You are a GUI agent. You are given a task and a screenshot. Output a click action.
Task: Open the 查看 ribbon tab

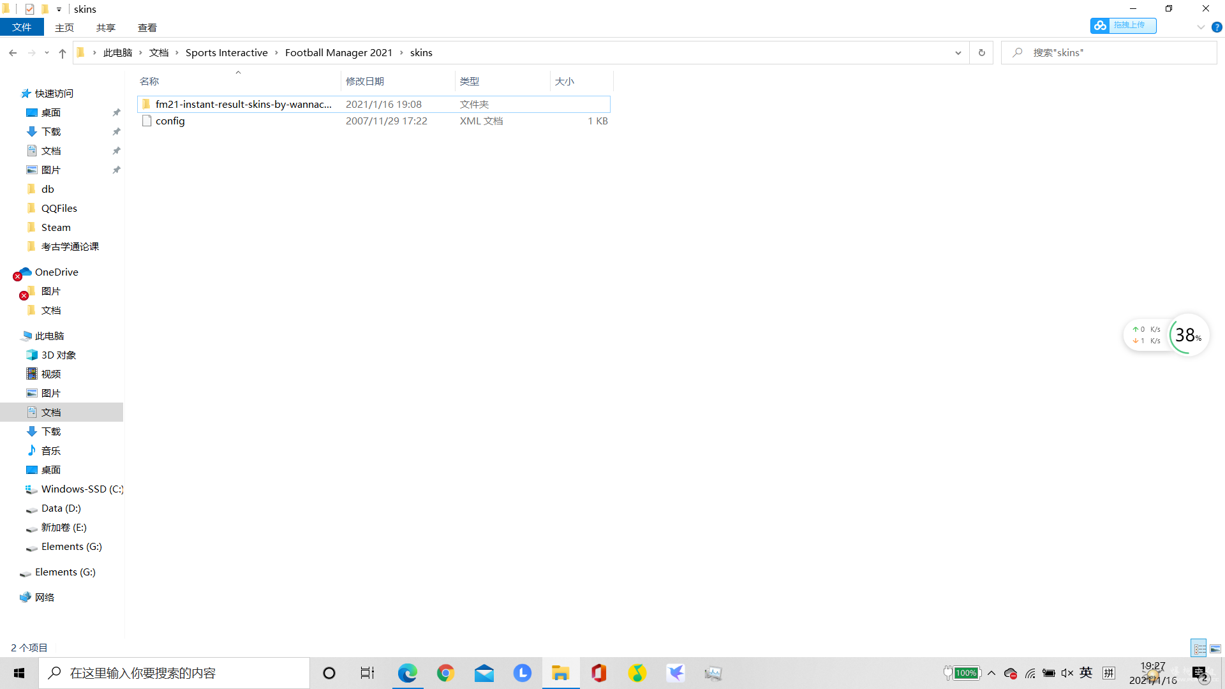(x=147, y=27)
